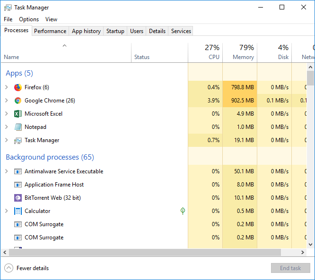Screen dimensions: 315x280
Task: Select the Background processes (65) heading
Action: [x=50, y=157]
